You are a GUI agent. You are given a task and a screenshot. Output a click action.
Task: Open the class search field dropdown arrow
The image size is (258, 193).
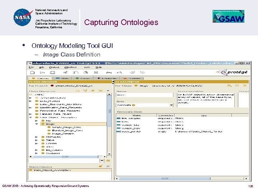[x=102, y=161]
